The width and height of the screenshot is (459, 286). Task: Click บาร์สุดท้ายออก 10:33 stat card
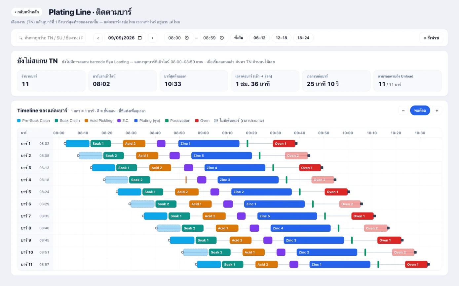(194, 81)
